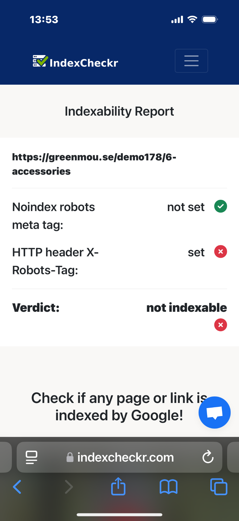Open Safari page settings reader icon
The width and height of the screenshot is (239, 521).
32,457
